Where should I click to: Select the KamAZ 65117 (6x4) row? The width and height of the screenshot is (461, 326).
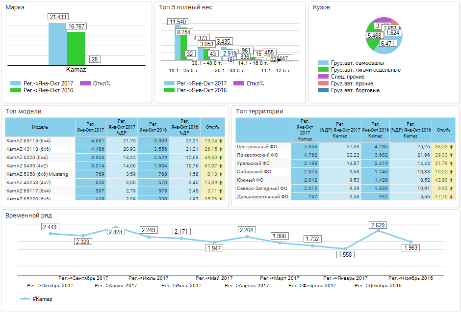point(115,190)
